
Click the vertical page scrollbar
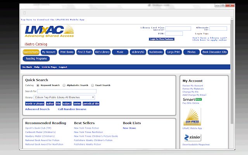232,71
